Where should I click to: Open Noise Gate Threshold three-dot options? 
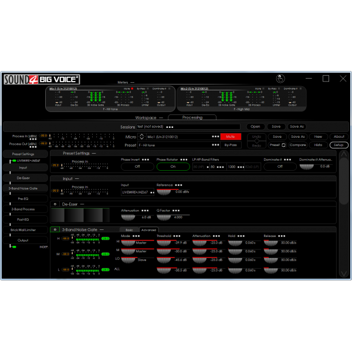pyautogui.click(x=177, y=236)
